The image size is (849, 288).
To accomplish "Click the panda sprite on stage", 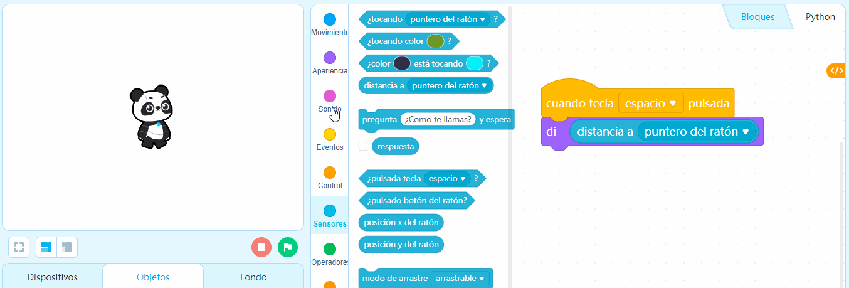I will 151,117.
